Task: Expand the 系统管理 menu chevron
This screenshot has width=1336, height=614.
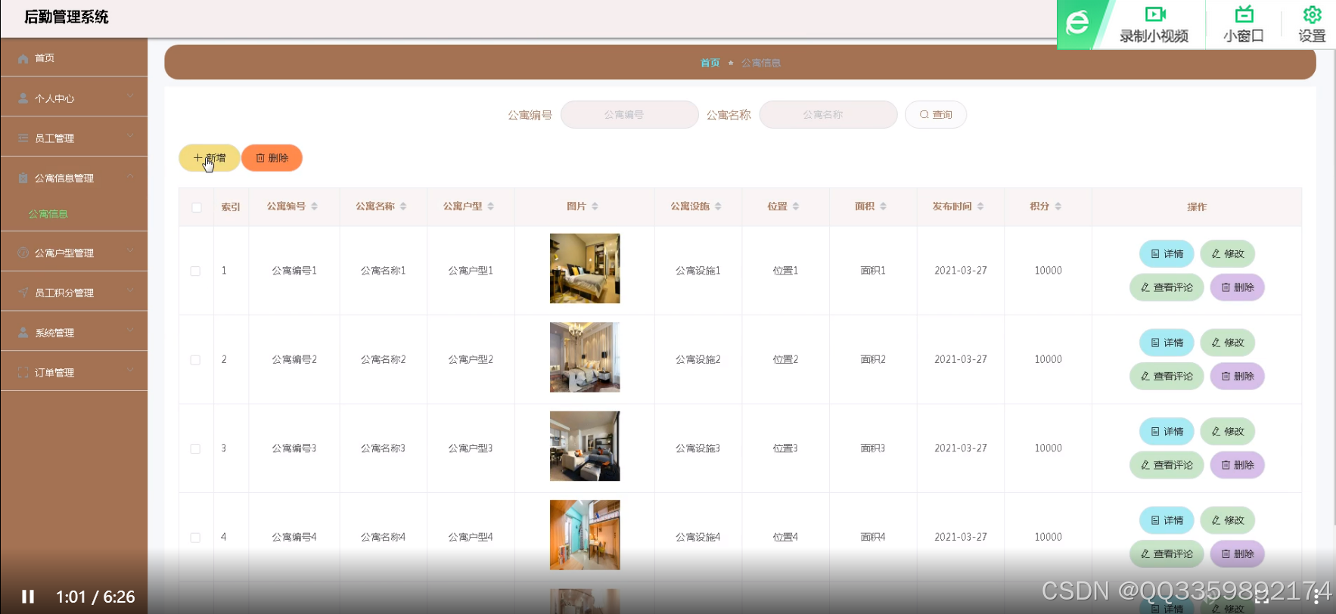Action: click(x=130, y=330)
